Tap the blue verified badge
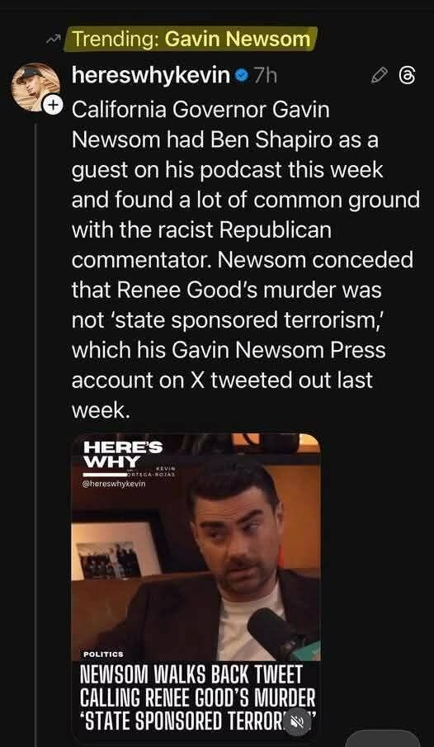This screenshot has height=747, width=434. (243, 75)
